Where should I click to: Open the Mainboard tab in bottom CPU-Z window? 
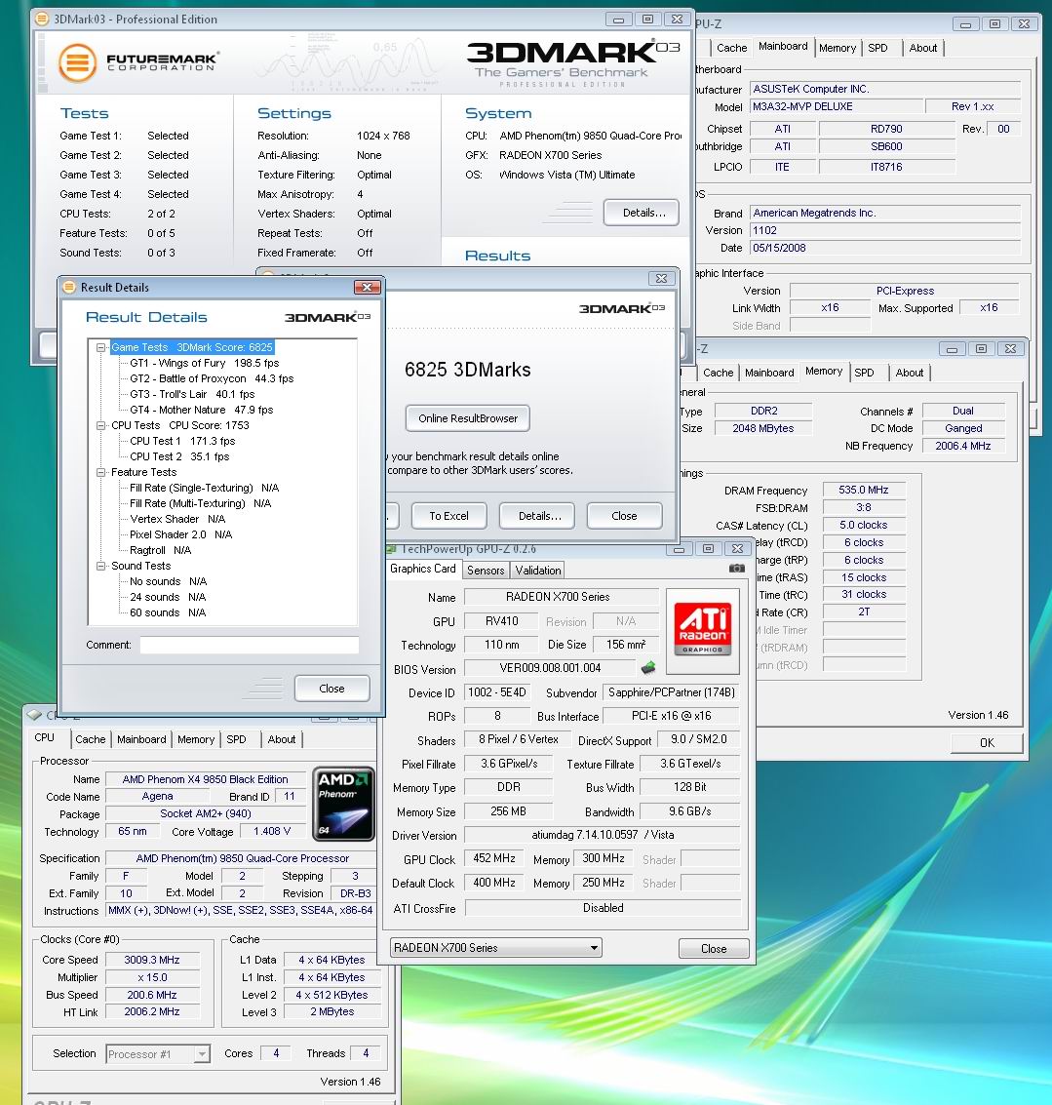point(141,739)
